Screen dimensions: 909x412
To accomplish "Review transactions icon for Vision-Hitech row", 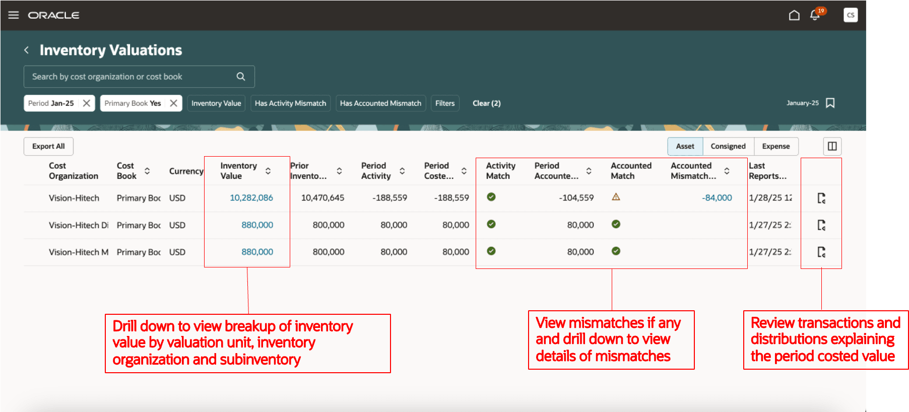I will tap(821, 198).
